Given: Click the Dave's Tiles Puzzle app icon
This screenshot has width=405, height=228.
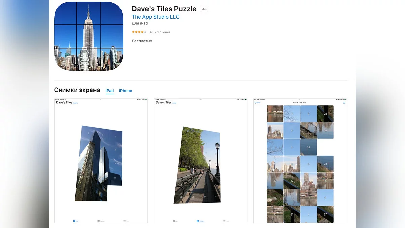Looking at the screenshot, I should coord(89,36).
